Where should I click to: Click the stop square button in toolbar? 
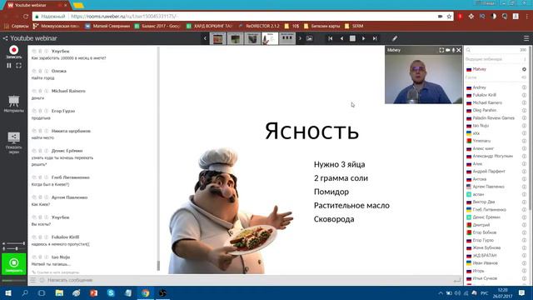click(352, 38)
